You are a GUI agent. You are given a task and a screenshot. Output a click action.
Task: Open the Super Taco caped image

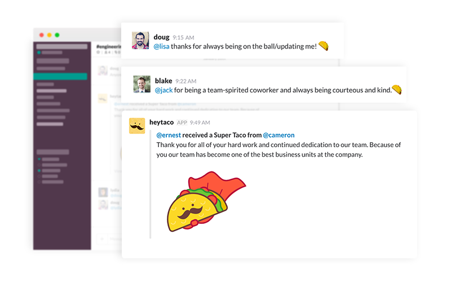pyautogui.click(x=206, y=201)
